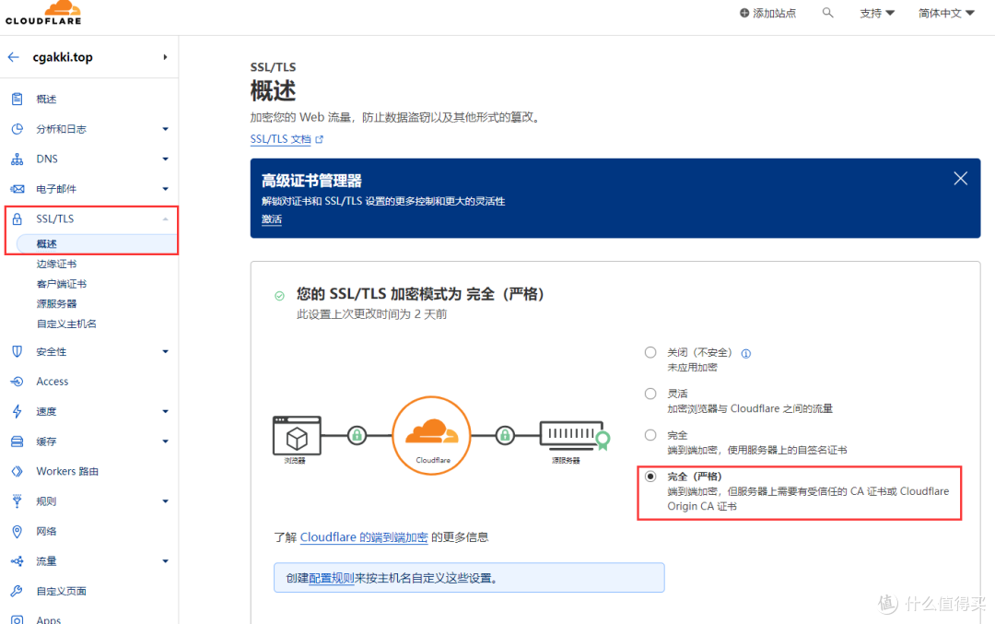This screenshot has width=995, height=624.
Task: Select the 灵活 encryption mode
Action: [650, 394]
